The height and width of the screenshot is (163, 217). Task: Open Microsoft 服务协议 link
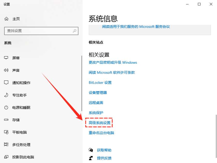click(136, 27)
